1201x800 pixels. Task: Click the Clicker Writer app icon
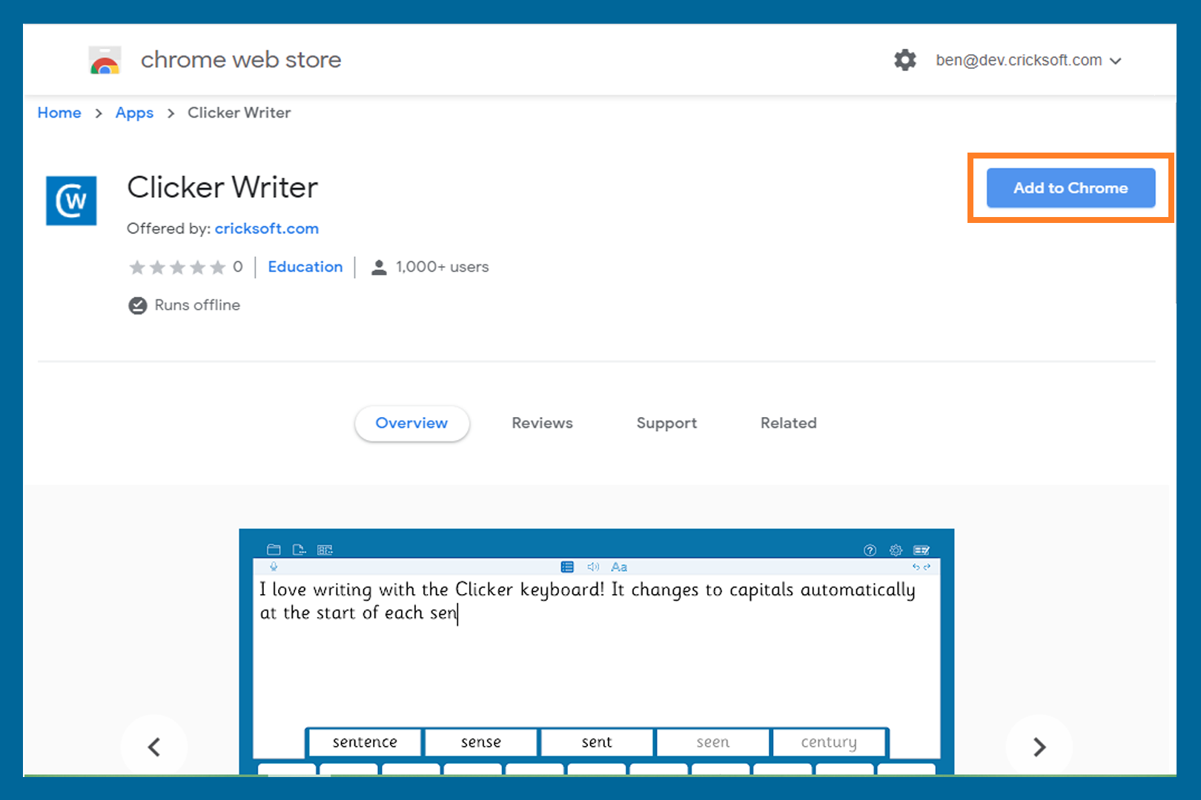[x=71, y=200]
